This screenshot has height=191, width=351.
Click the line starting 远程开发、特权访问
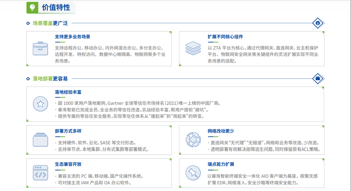pyautogui.click(x=110, y=54)
